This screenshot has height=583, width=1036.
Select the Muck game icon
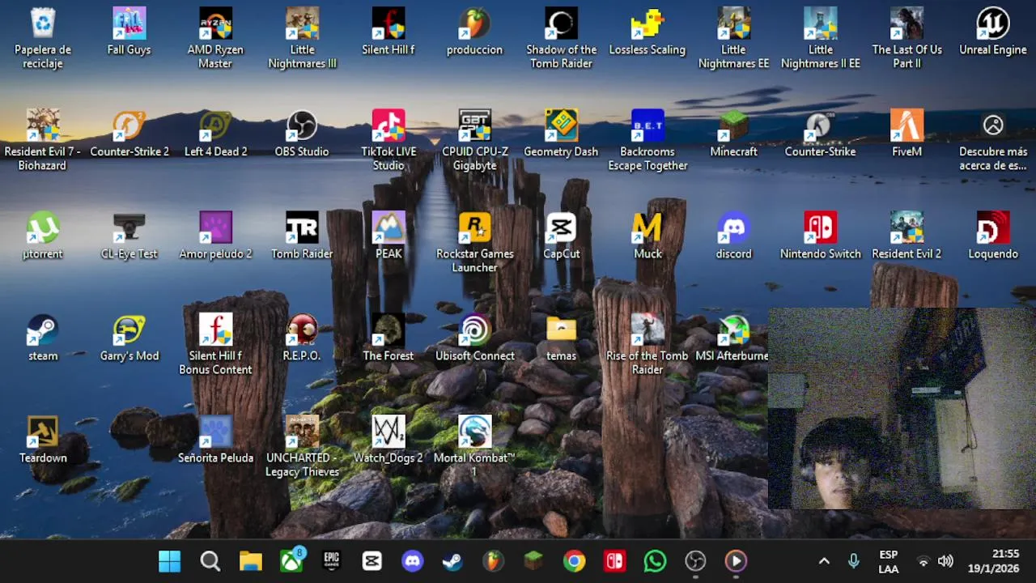pos(647,236)
